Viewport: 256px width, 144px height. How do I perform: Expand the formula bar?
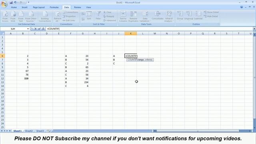pos(254,29)
